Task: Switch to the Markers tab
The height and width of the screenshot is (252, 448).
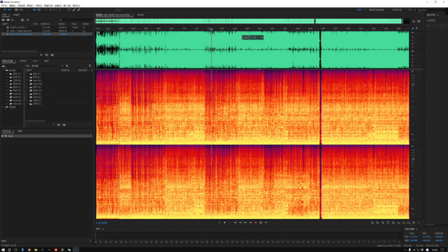Action: point(35,61)
